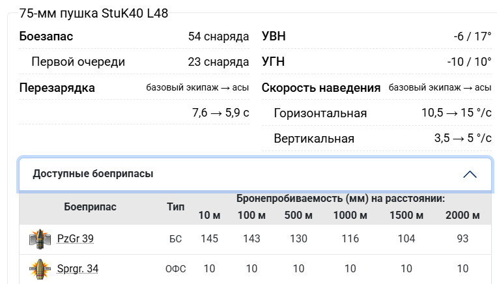Click the 75-мм пушка StuK40 L48 title

[94, 14]
